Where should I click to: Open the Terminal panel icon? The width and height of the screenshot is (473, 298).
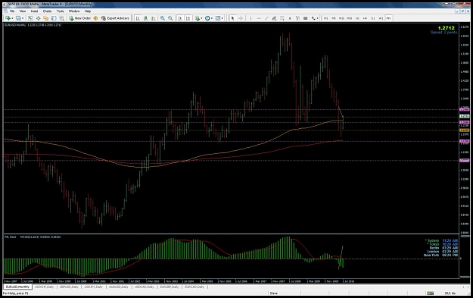click(54, 18)
